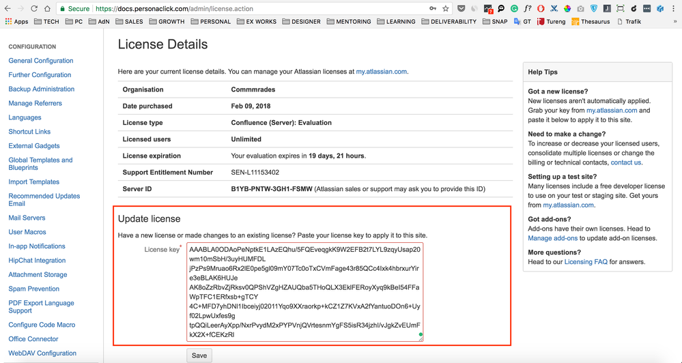Open the chart extension with red badge

(x=488, y=8)
